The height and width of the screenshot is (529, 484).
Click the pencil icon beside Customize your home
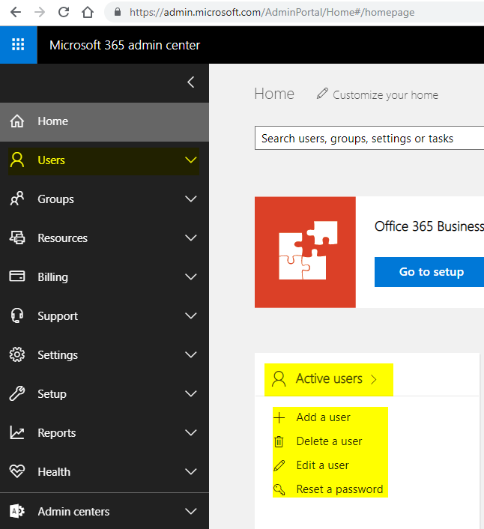(322, 94)
